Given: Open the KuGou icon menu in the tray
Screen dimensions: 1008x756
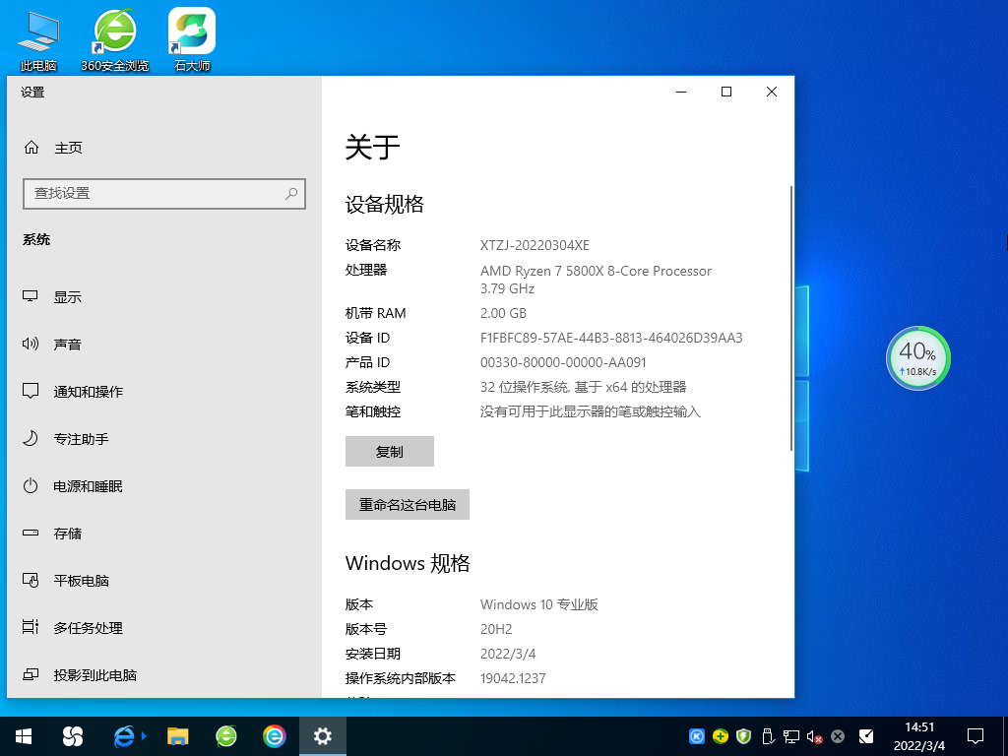Looking at the screenshot, I should pyautogui.click(x=697, y=735).
